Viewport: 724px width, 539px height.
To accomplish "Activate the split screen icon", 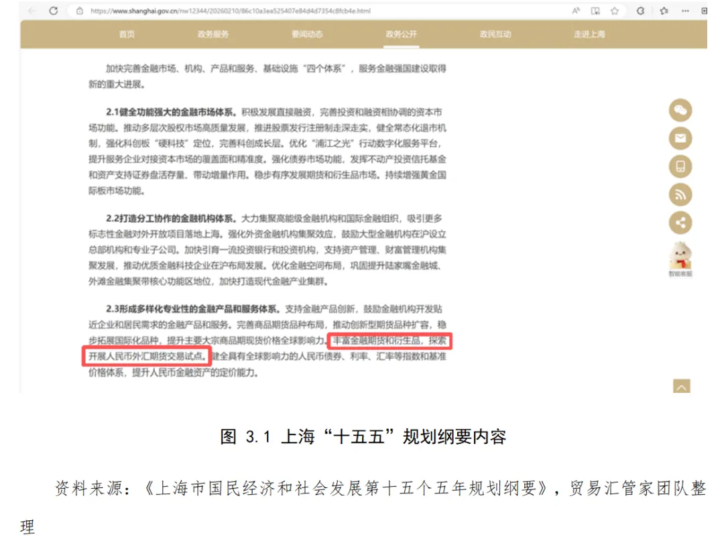I will (x=704, y=11).
